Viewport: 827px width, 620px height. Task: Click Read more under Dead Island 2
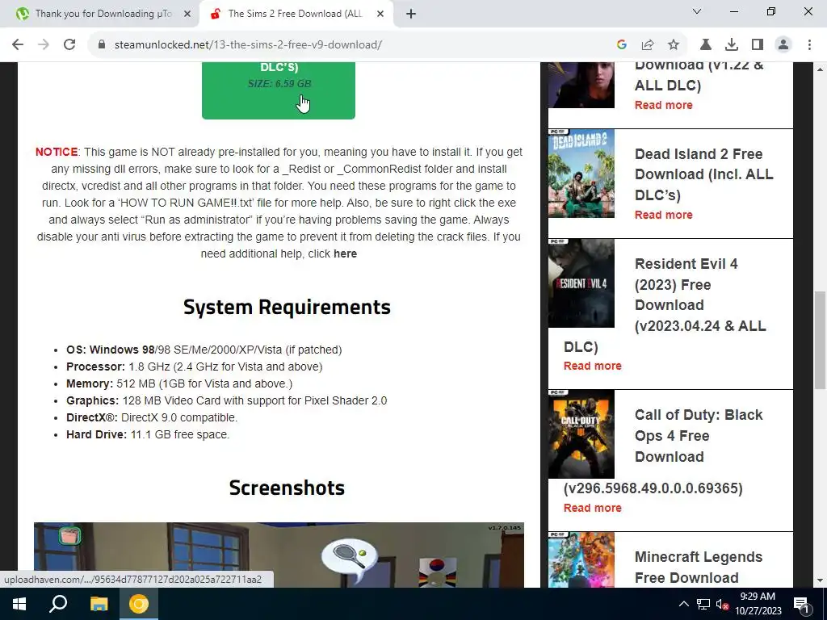664,215
